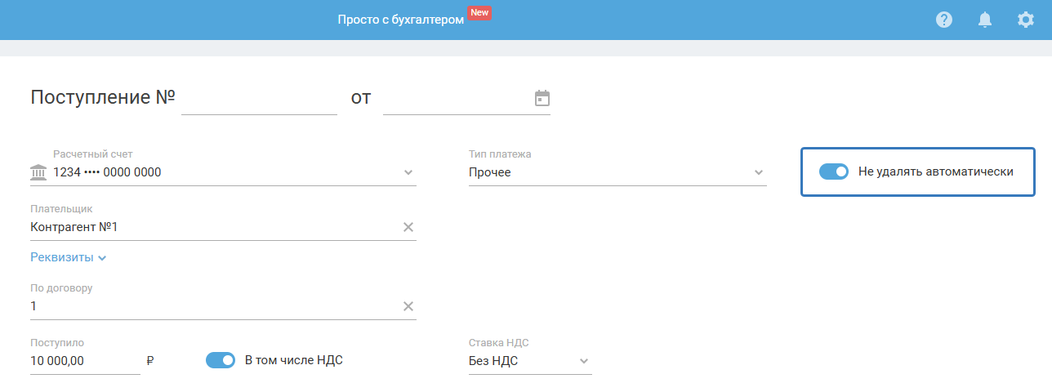This screenshot has width=1052, height=392.
Task: Click the По договору input field
Action: [212, 306]
